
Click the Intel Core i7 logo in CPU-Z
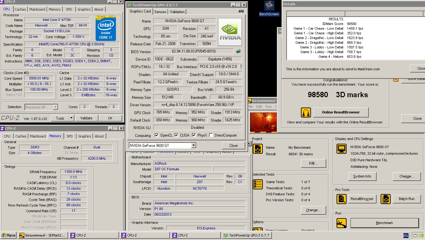coord(106,28)
